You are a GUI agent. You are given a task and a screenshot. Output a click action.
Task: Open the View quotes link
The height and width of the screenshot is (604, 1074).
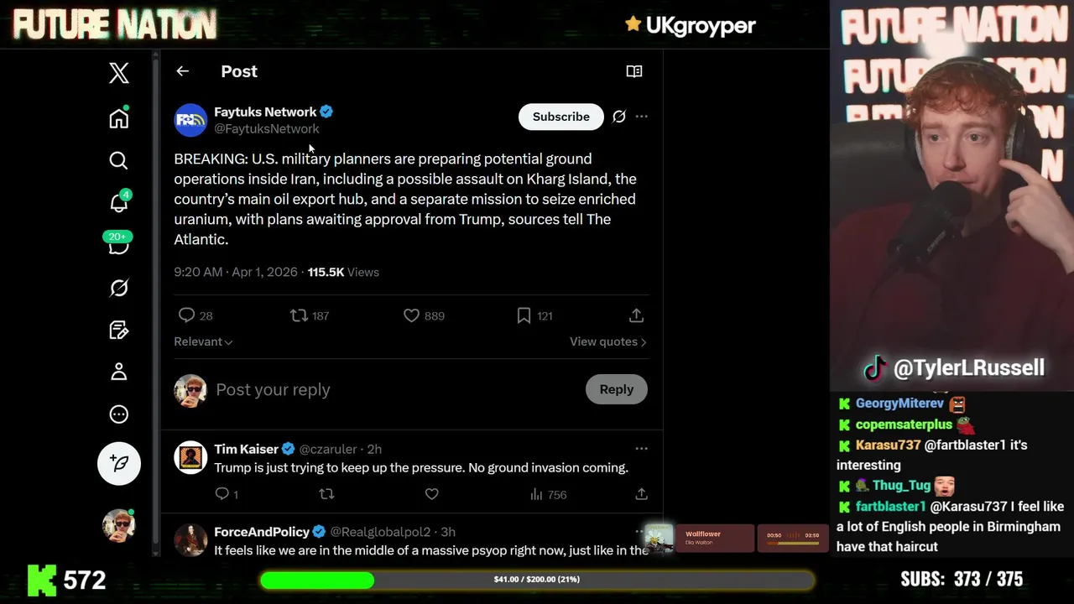608,341
